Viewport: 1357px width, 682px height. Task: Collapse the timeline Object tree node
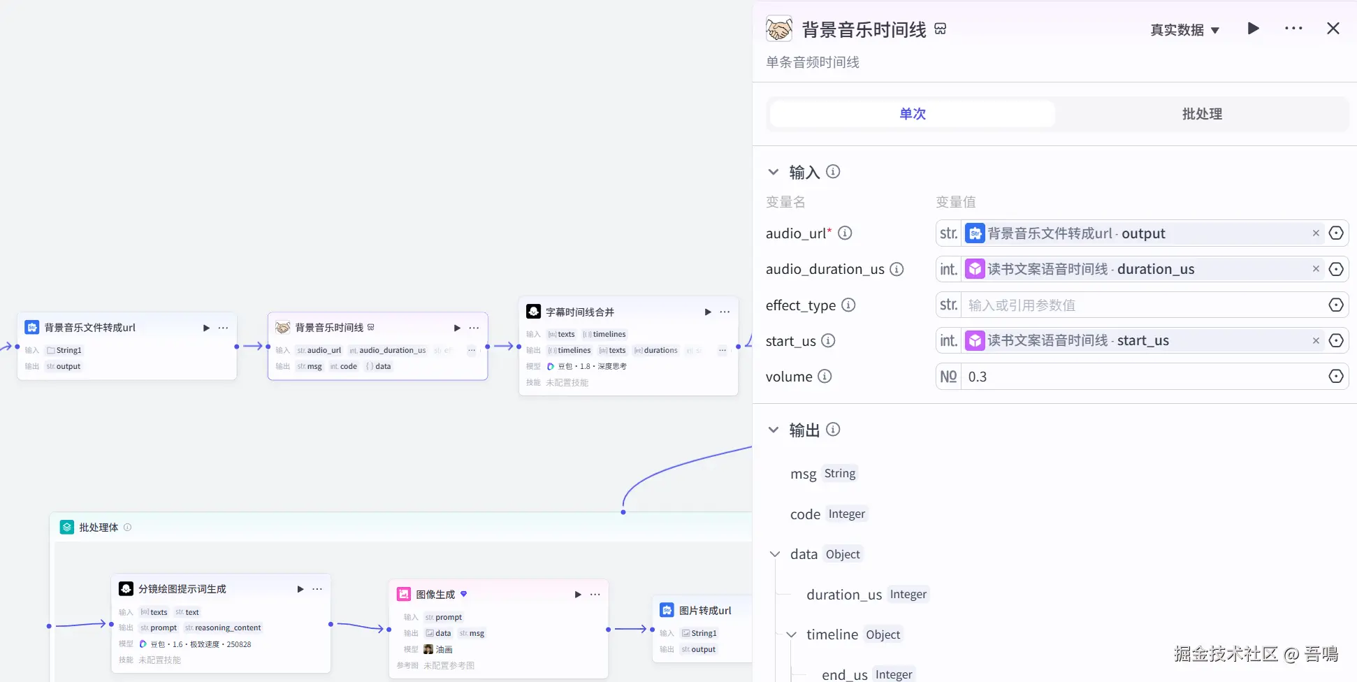click(792, 634)
